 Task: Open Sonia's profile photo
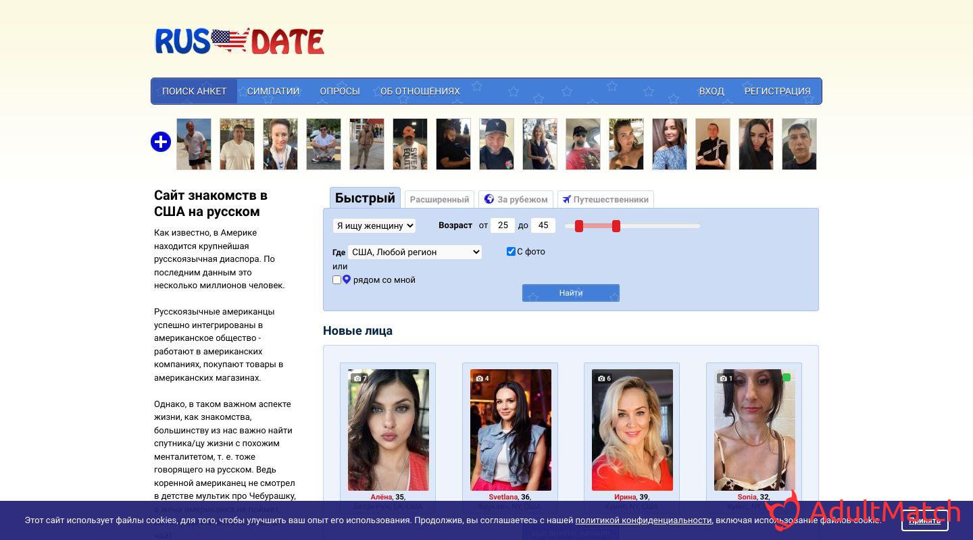(755, 430)
